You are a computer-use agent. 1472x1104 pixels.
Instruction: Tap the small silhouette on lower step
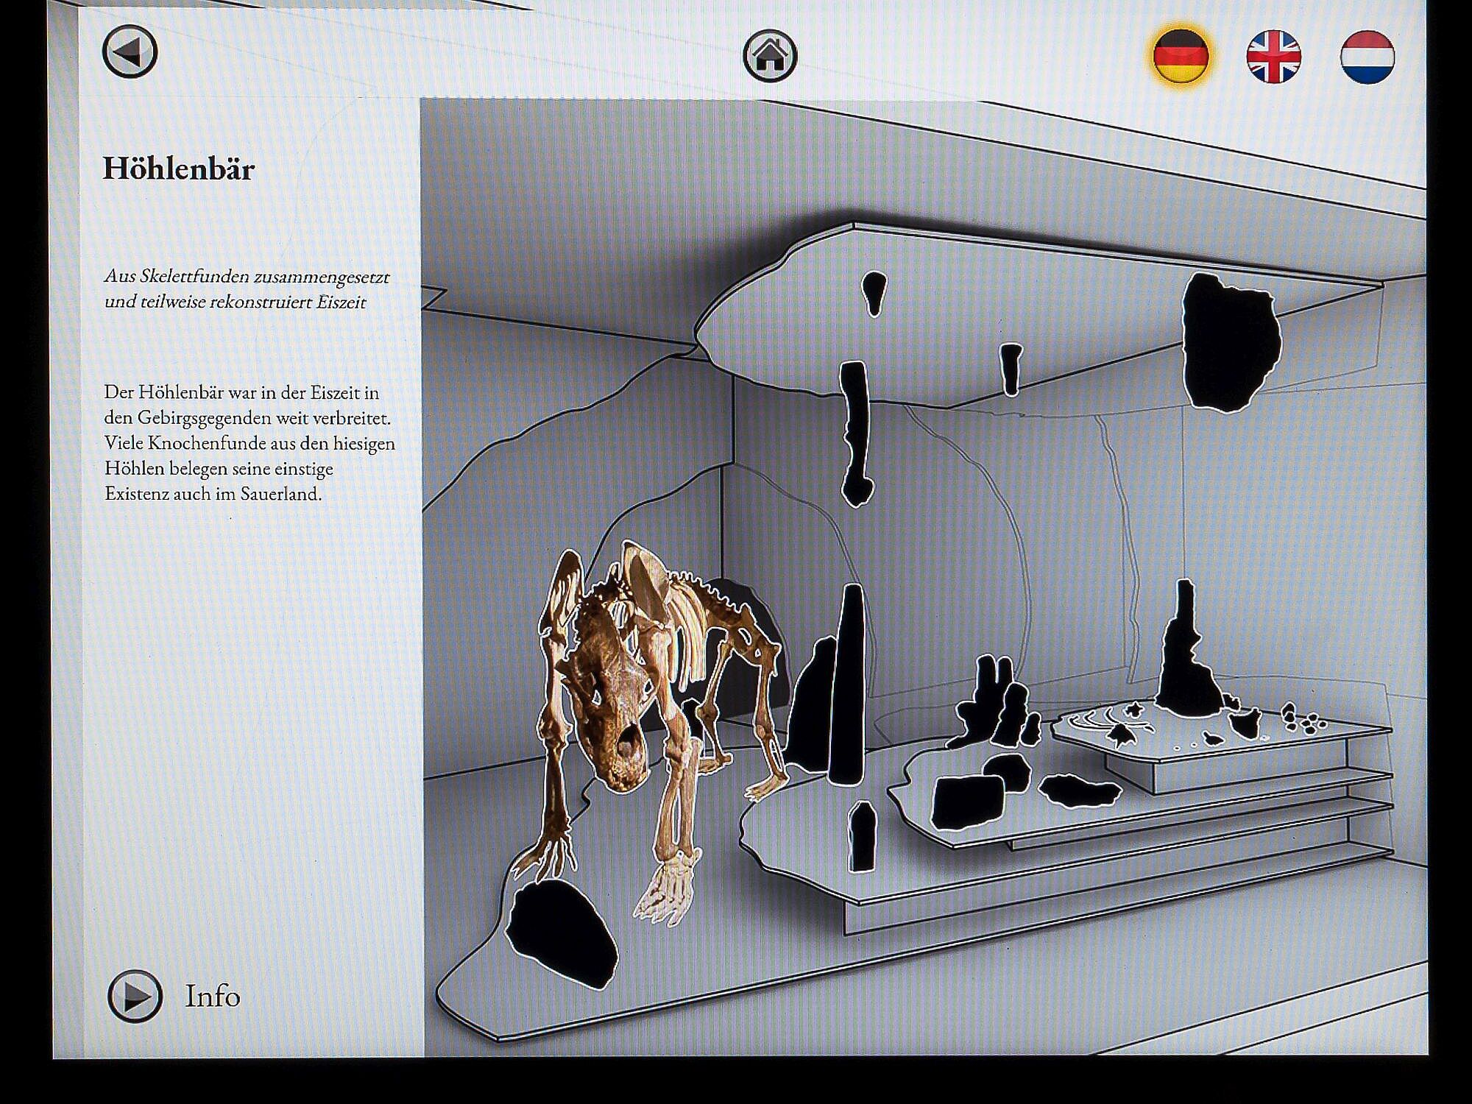(x=862, y=837)
